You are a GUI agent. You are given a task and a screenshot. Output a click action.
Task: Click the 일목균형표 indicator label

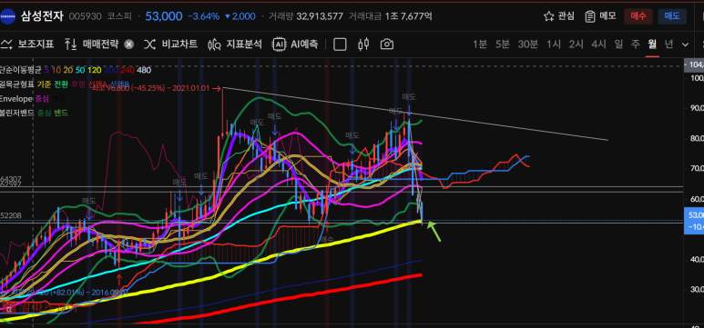(17, 84)
